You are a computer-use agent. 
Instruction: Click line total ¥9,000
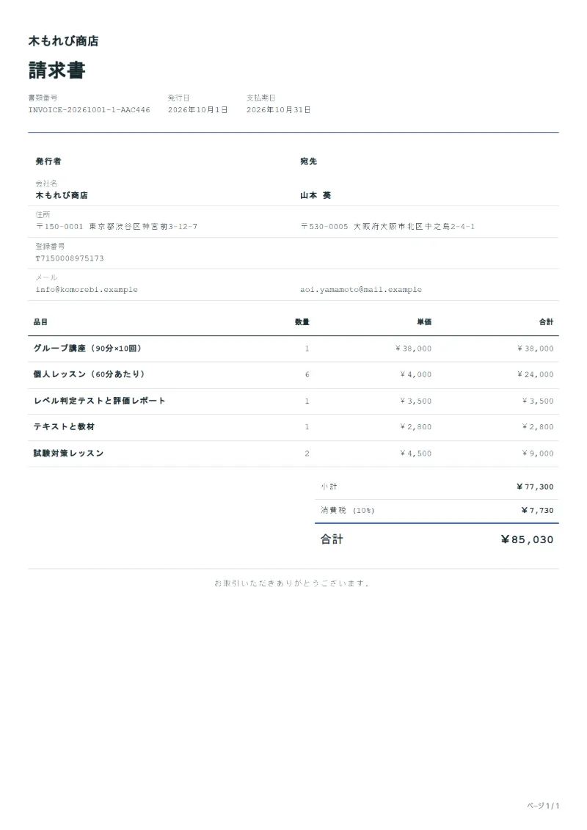(x=538, y=454)
